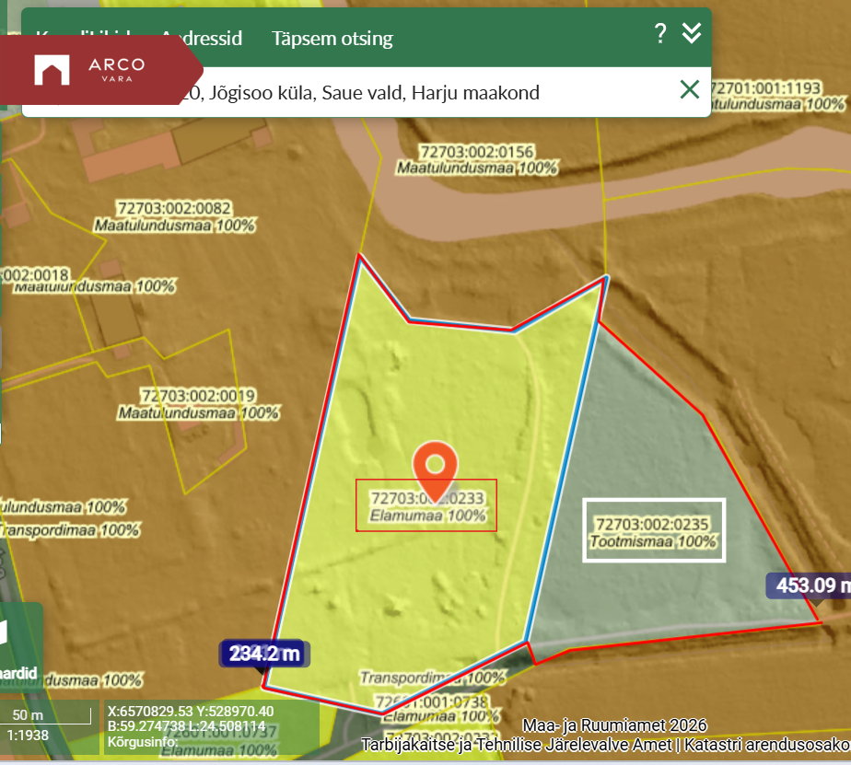Select parcel label 72703:002:0235 Tootmismaa
The height and width of the screenshot is (765, 851).
654,532
